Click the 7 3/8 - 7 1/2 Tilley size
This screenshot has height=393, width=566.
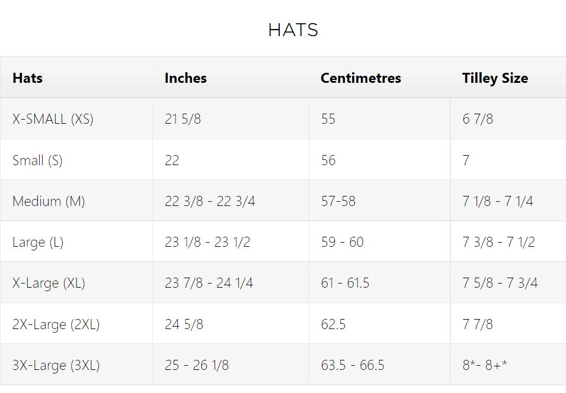pos(498,242)
